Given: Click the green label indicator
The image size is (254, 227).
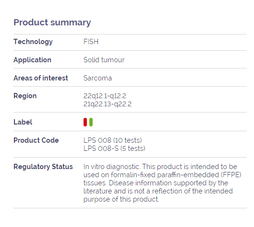Looking at the screenshot, I should coord(91,122).
